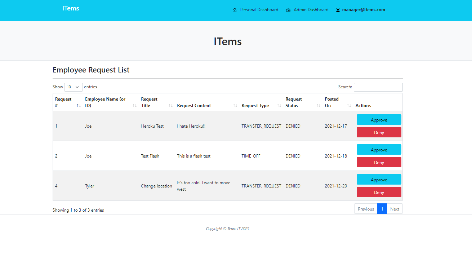Screen dimensions: 472x265
Task: Sort by Posted On column arrows
Action: click(349, 106)
